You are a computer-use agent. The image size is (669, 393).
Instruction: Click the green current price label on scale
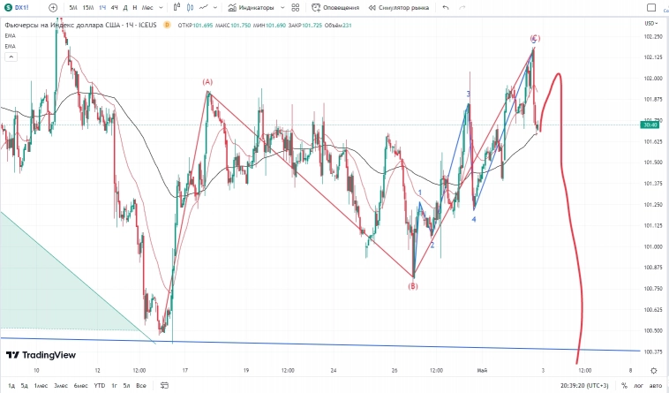(x=650, y=125)
